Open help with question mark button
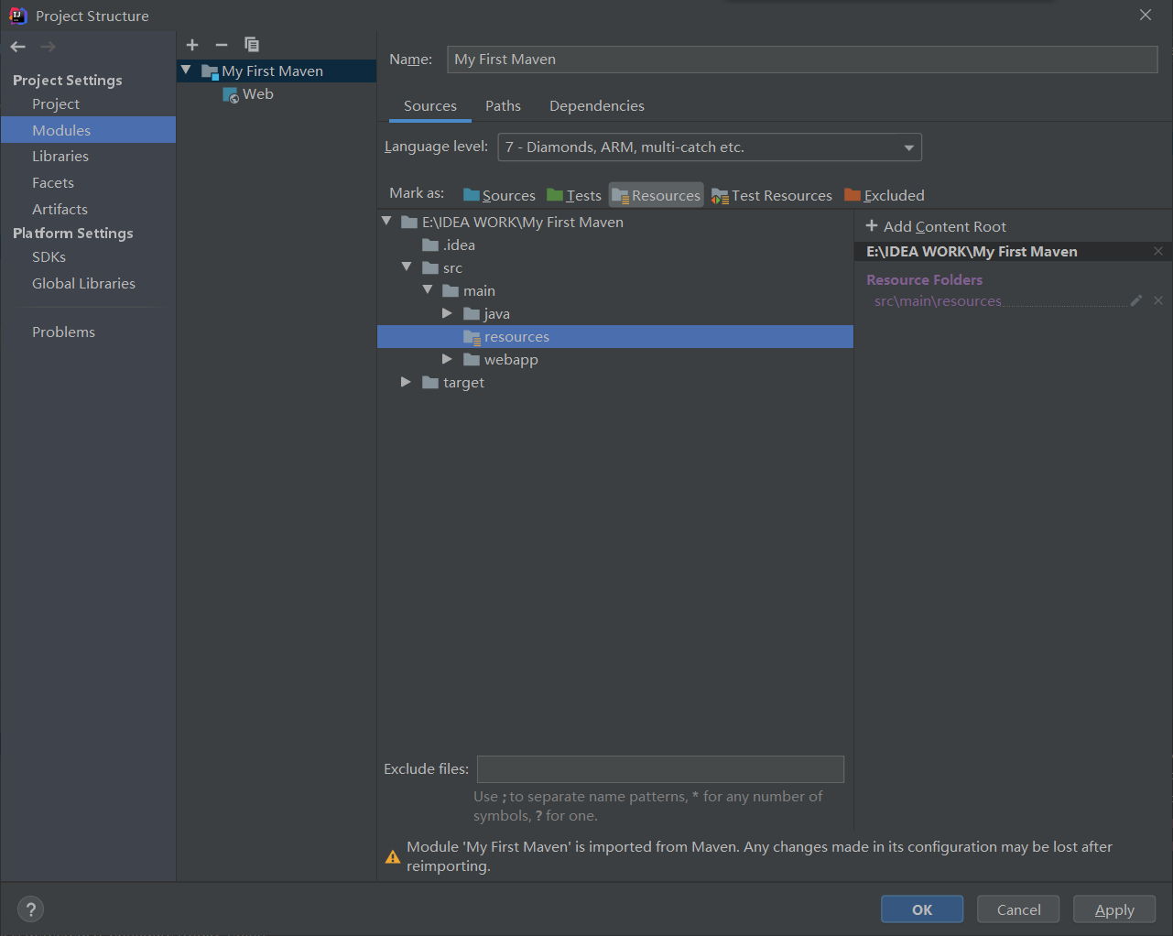The width and height of the screenshot is (1173, 936). [31, 909]
